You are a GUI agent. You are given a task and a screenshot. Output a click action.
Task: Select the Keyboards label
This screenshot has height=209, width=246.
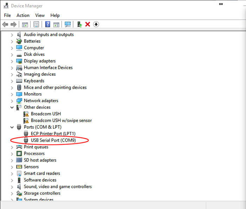[34, 81]
